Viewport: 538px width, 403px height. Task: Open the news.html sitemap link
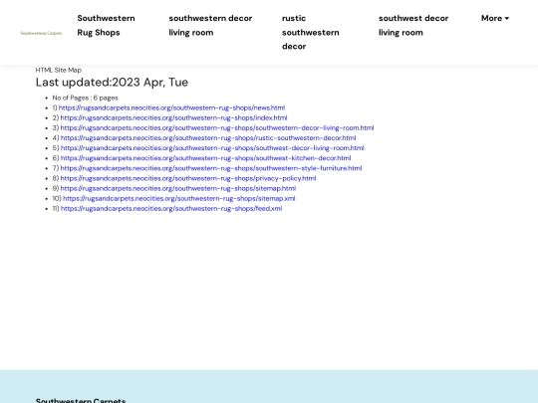[x=171, y=107]
